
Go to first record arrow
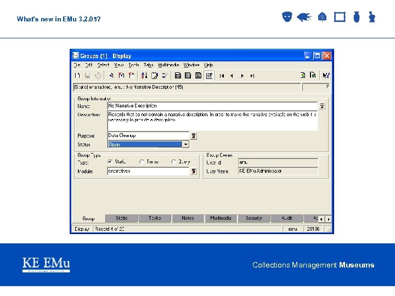(222, 76)
